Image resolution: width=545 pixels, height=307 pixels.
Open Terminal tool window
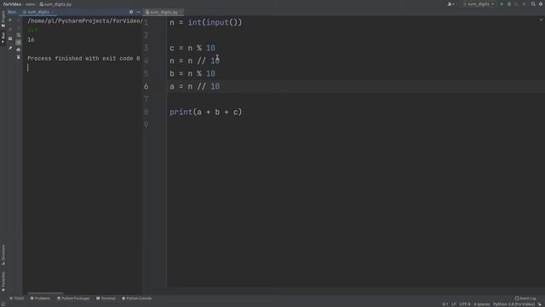(106, 298)
